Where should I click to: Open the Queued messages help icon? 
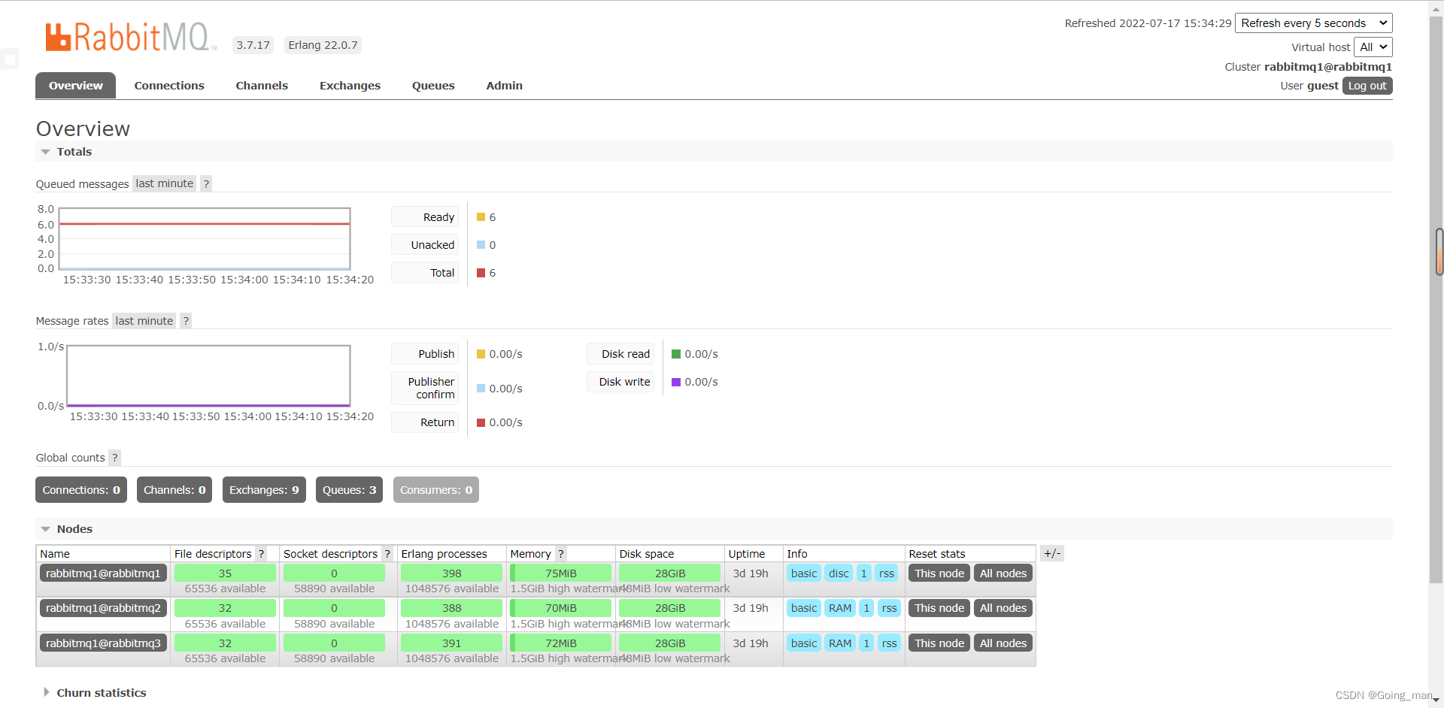[205, 183]
